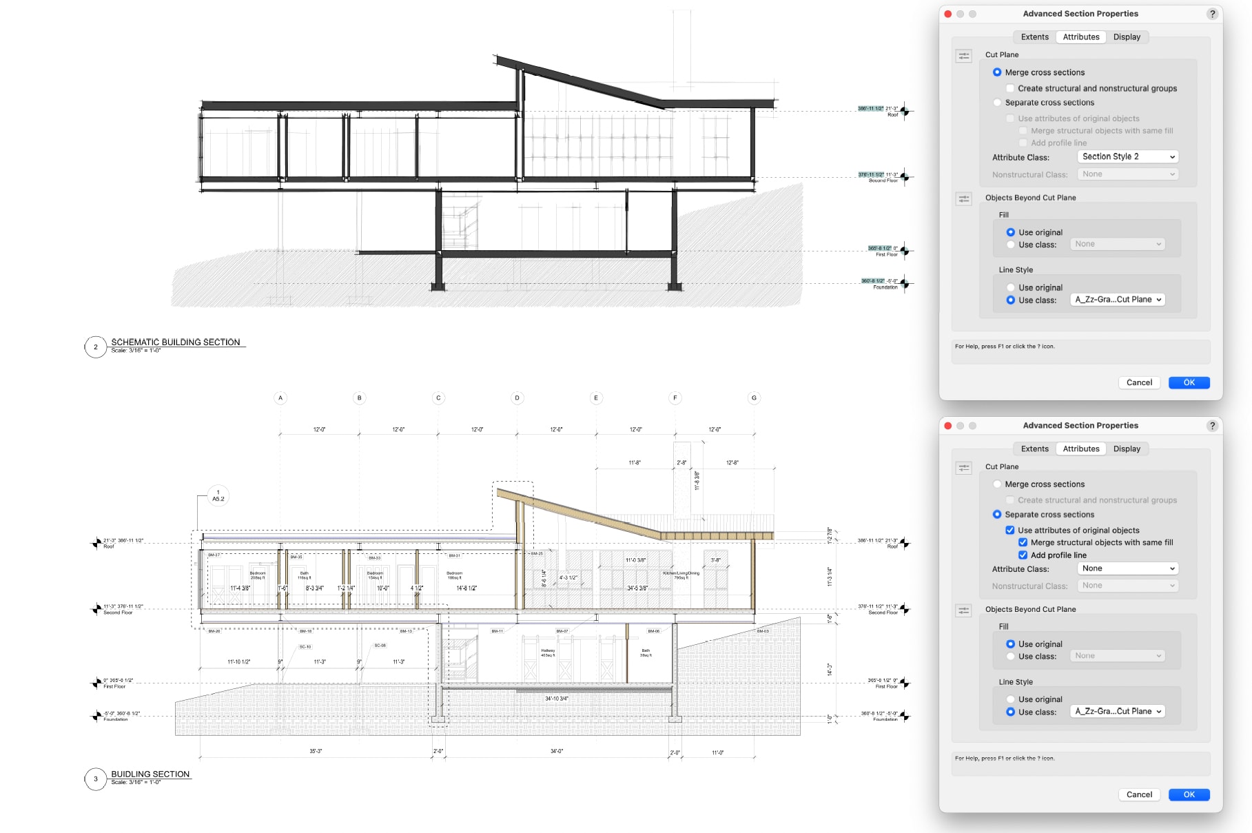The height and width of the screenshot is (833, 1252).
Task: Select Fill Use class radio in upper dialog
Action: (1011, 245)
